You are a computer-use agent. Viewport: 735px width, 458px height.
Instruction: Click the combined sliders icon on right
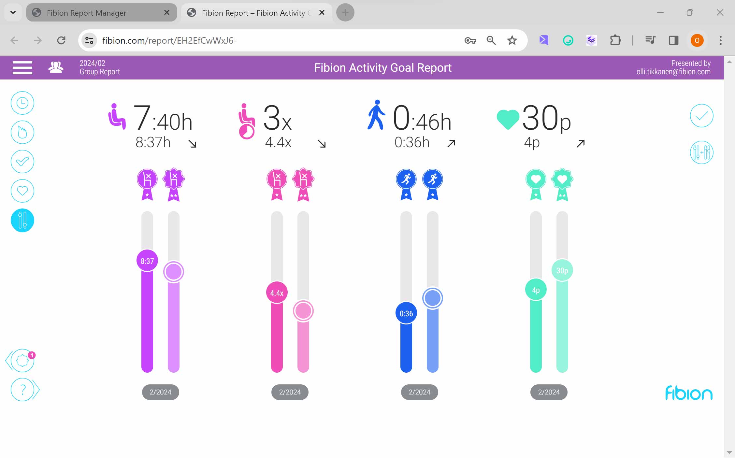(x=701, y=152)
